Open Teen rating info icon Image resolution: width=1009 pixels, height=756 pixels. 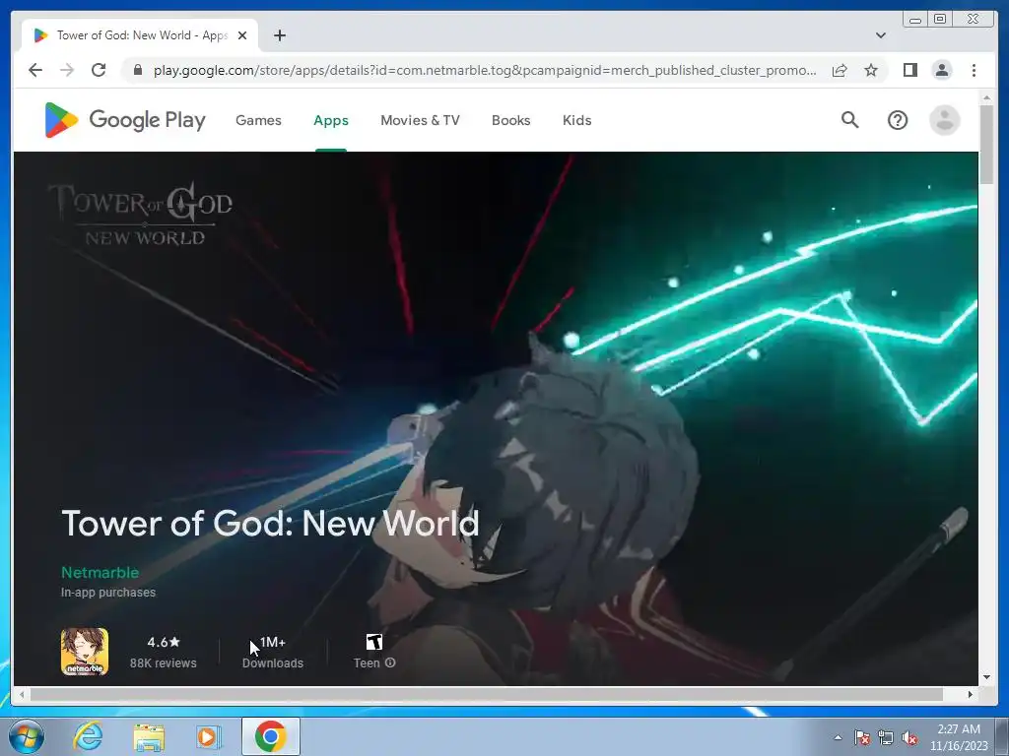[390, 662]
